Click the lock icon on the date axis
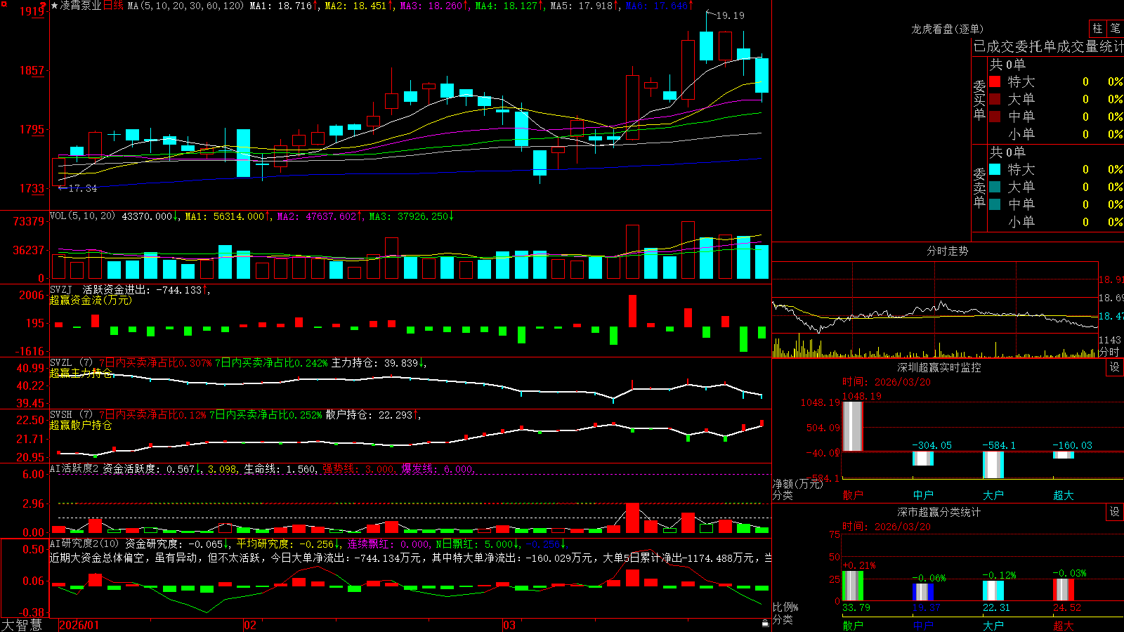 coord(766,623)
